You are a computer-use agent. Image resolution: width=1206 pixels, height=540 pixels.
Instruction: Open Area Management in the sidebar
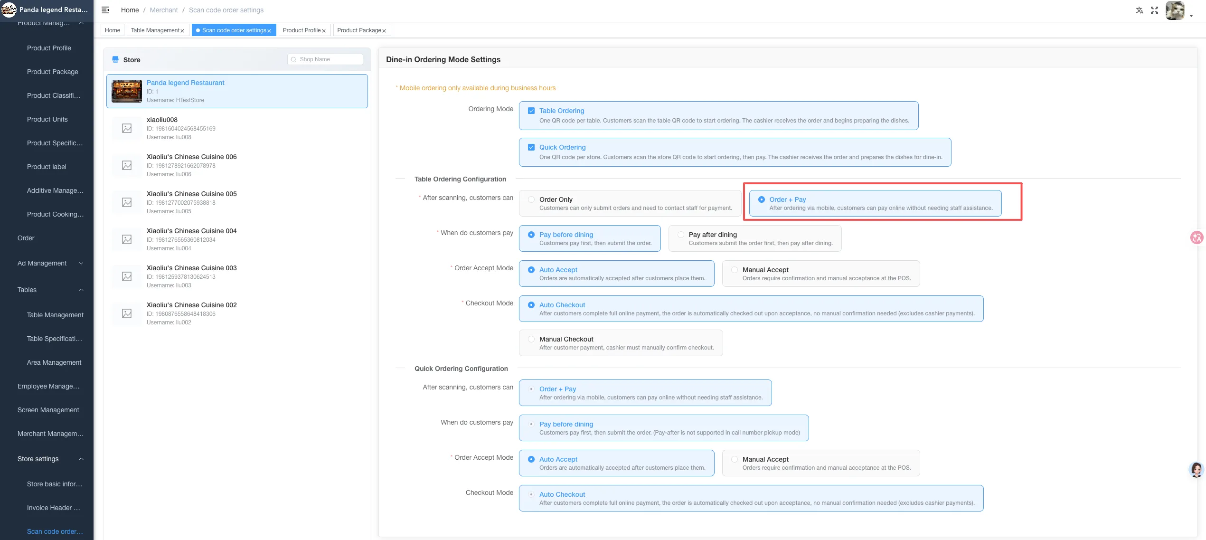pos(54,362)
